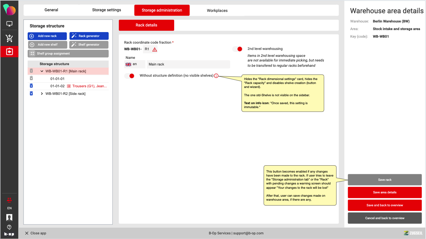Screen dimensions: 426x239
Task: Open the Workplaces tab
Action: (x=217, y=11)
